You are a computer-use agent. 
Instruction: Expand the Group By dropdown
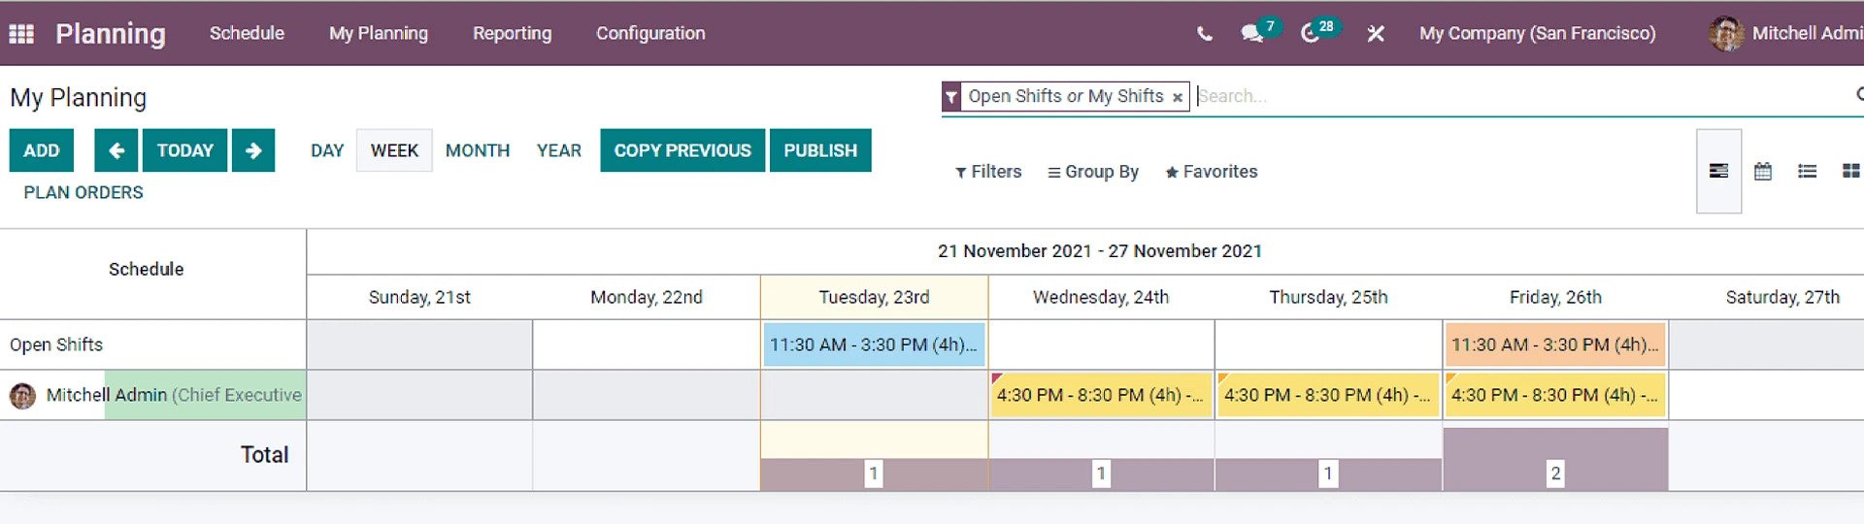[x=1093, y=172]
